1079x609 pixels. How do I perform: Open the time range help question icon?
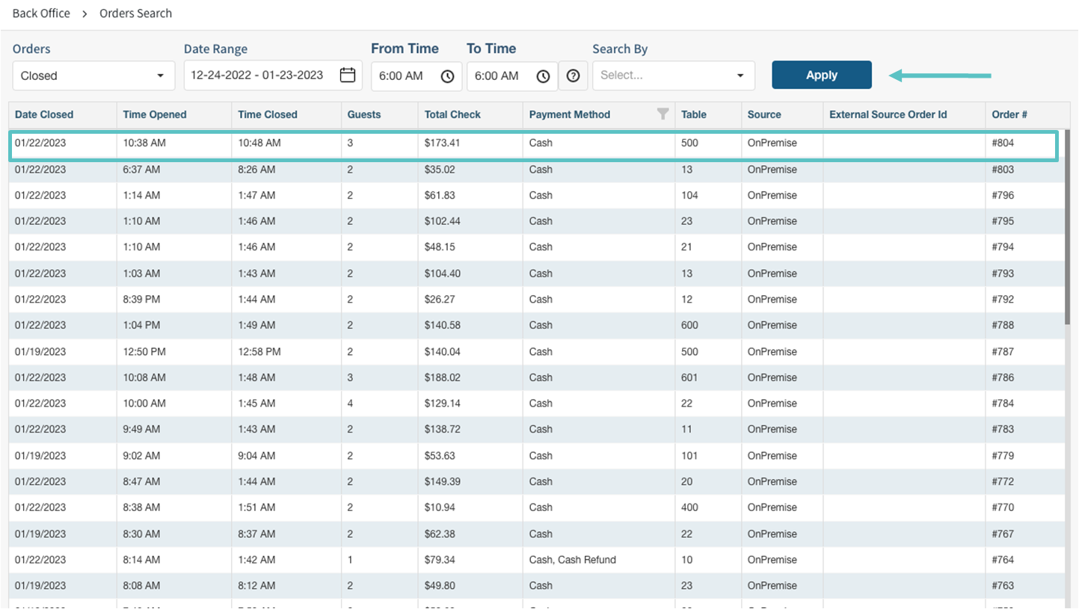coord(573,76)
